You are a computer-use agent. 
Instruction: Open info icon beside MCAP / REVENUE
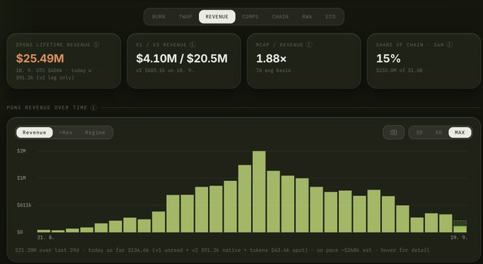click(x=309, y=45)
